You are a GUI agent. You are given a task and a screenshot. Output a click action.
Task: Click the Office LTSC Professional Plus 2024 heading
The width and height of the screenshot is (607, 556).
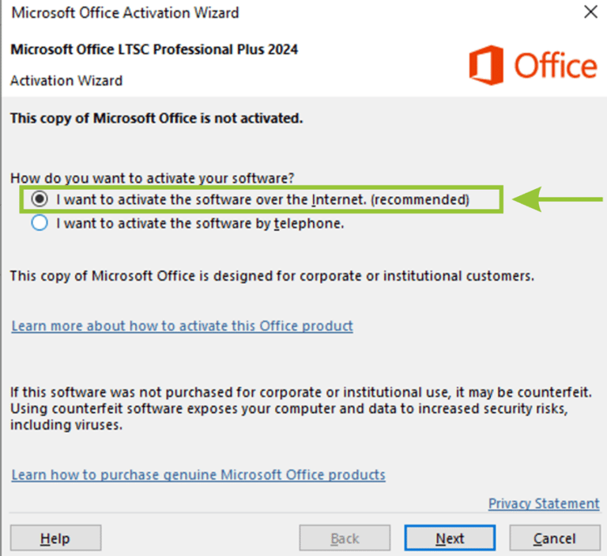154,50
